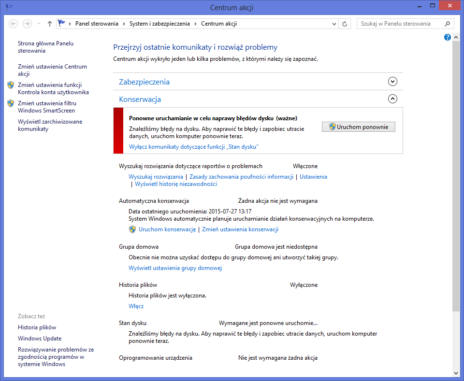Image resolution: width=464 pixels, height=381 pixels.
Task: Click shield icon on Uruchom ponownie button
Action: click(333, 127)
